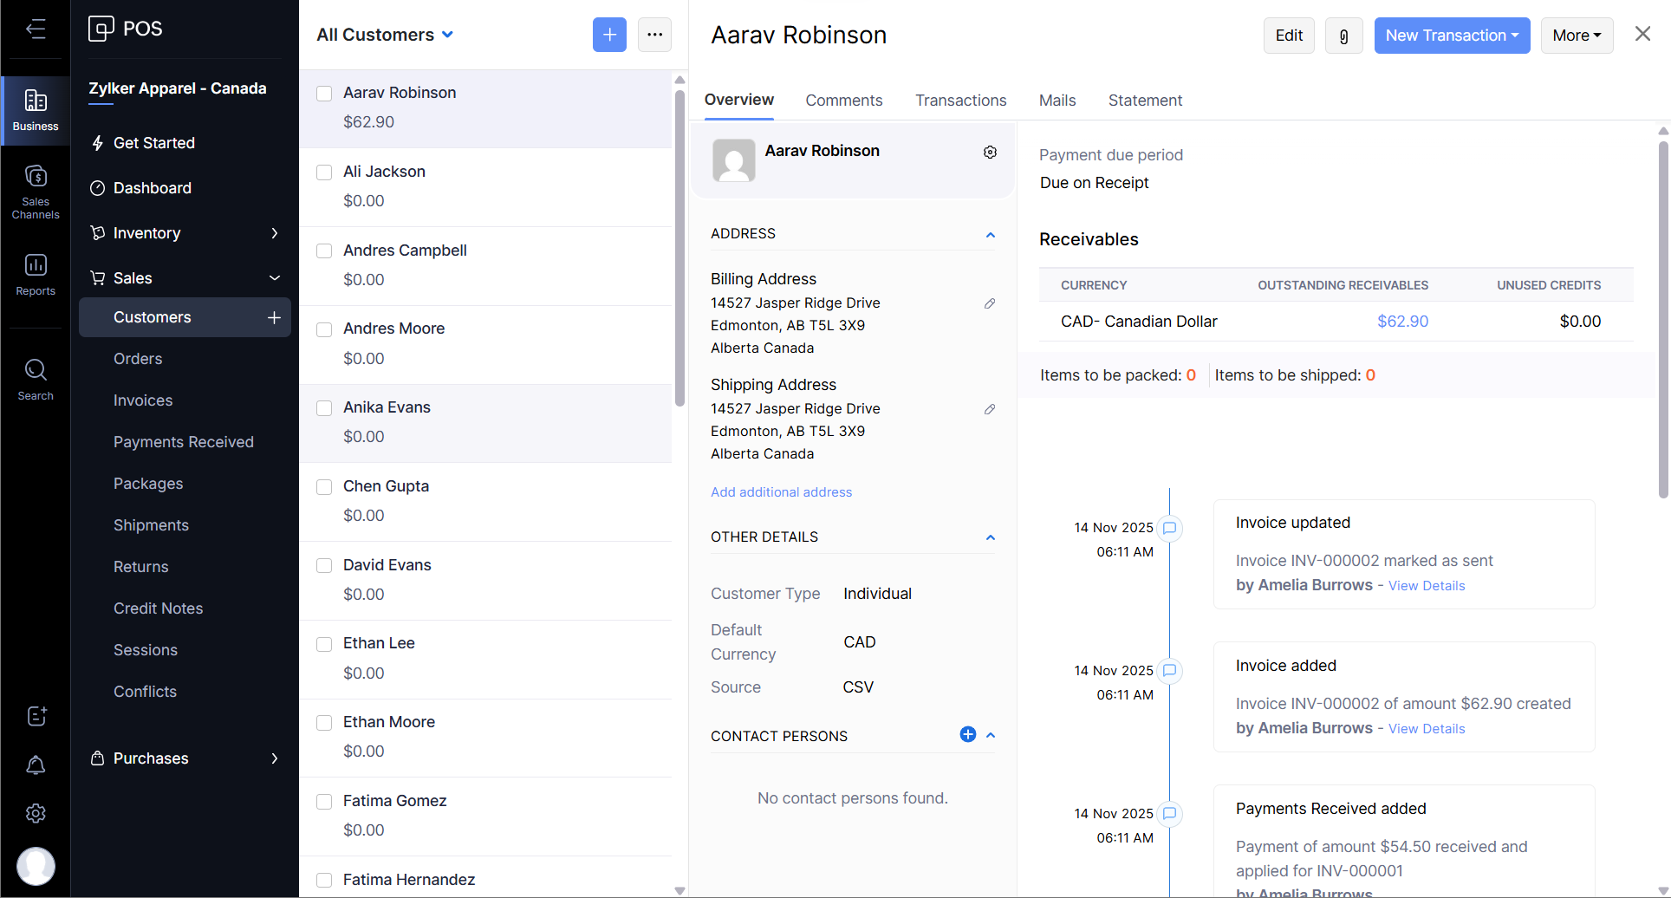Check the Ethan Lee customer checkbox

[x=324, y=644]
